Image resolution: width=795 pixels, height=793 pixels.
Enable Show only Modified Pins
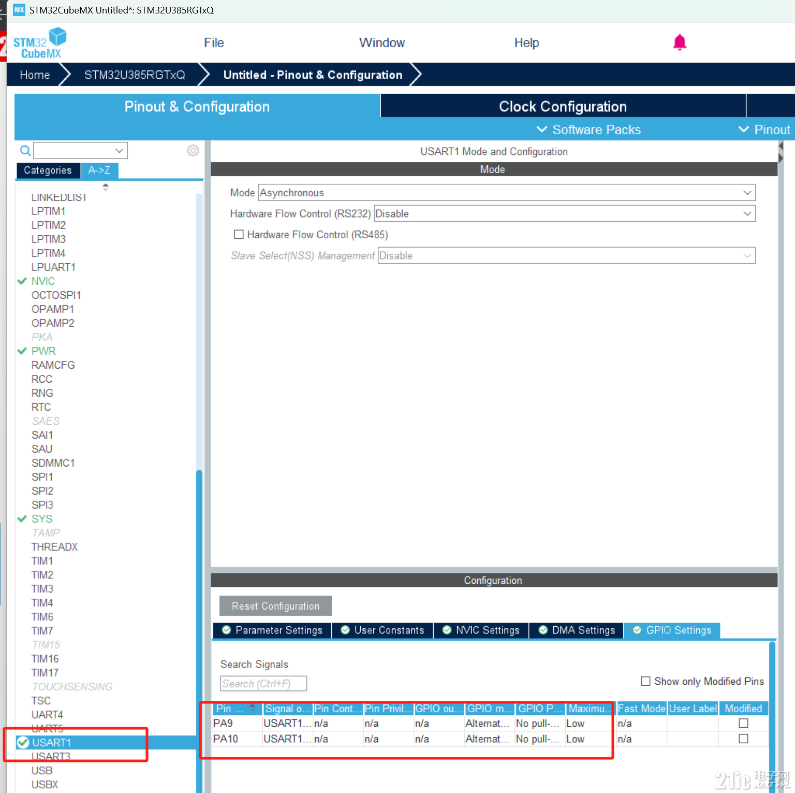(645, 681)
